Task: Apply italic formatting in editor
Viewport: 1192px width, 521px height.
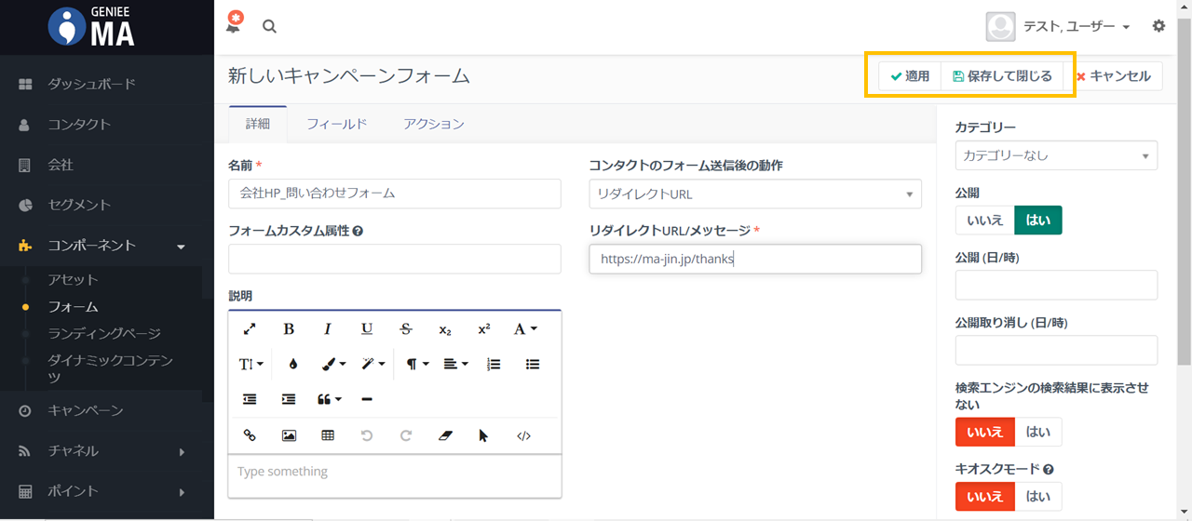Action: pos(328,328)
